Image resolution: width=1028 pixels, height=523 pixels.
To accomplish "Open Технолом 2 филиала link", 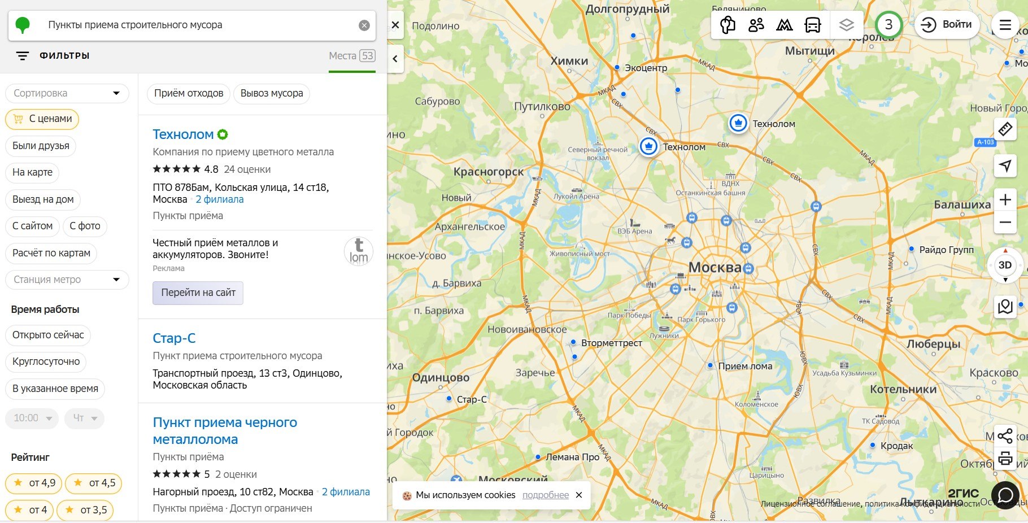I will tap(220, 199).
